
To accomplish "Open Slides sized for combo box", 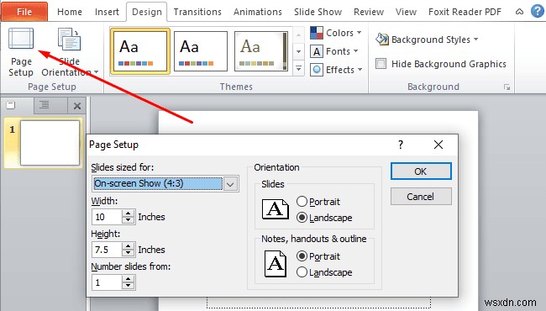I will click(165, 183).
